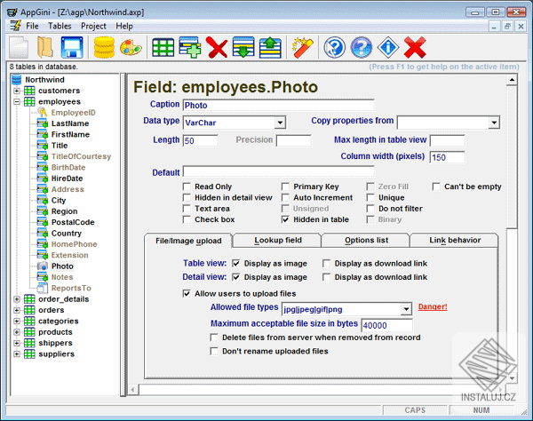Open the Copy properties from dropdown
Viewport: 533px width, 421px height.
(494, 123)
